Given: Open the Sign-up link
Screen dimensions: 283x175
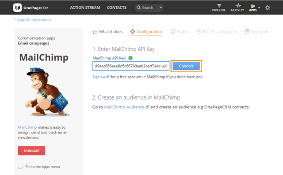Looking at the screenshot, I should click(x=99, y=77).
